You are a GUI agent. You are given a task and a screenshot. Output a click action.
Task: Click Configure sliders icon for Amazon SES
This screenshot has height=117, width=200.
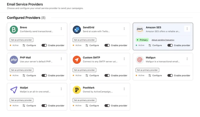(150, 45)
